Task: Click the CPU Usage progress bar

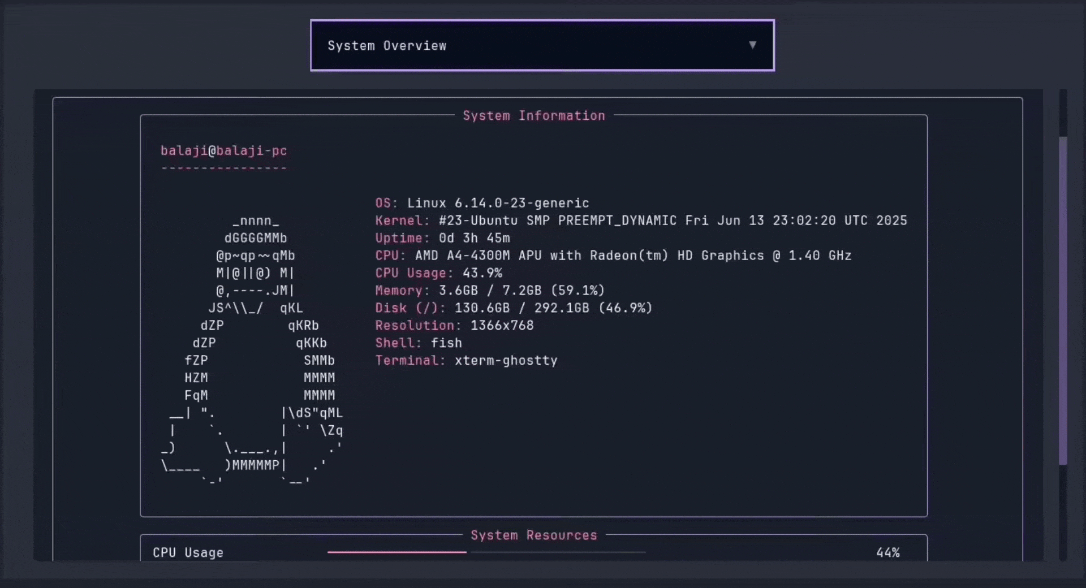Action: [x=486, y=552]
